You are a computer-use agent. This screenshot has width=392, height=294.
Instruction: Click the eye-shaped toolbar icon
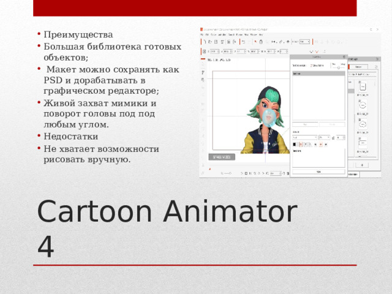pos(288,42)
